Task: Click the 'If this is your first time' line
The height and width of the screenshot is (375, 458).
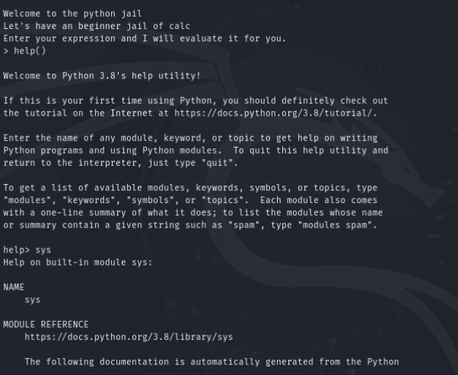Action: pos(196,101)
